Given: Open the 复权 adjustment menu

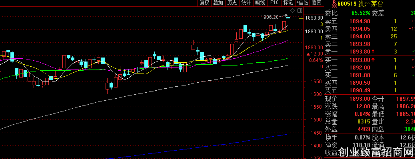Looking at the screenshot, I should pos(204,3).
